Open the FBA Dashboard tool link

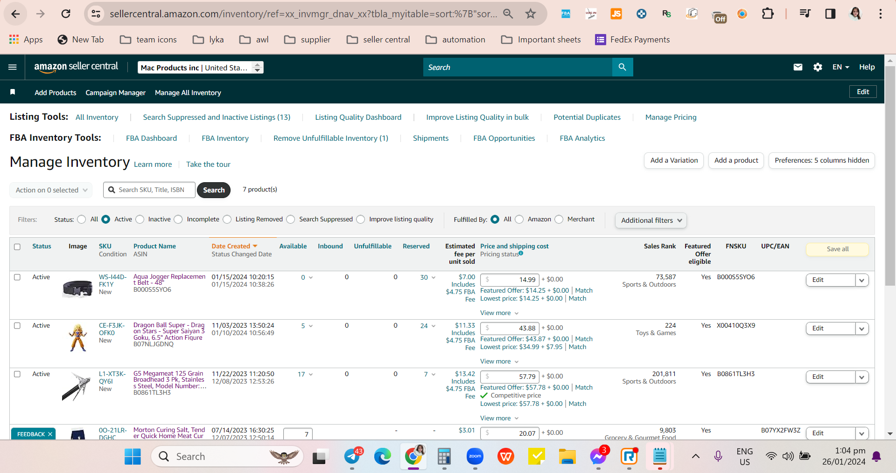pos(152,138)
